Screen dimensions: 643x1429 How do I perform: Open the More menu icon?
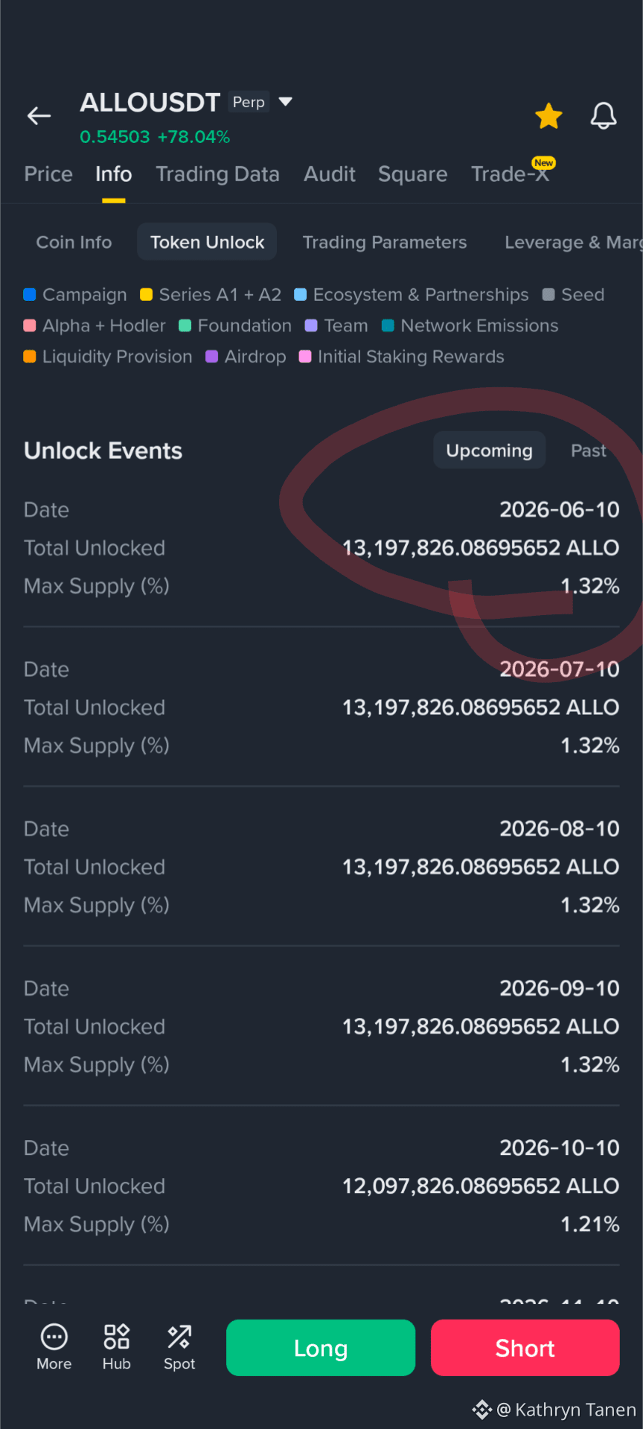pyautogui.click(x=54, y=1337)
